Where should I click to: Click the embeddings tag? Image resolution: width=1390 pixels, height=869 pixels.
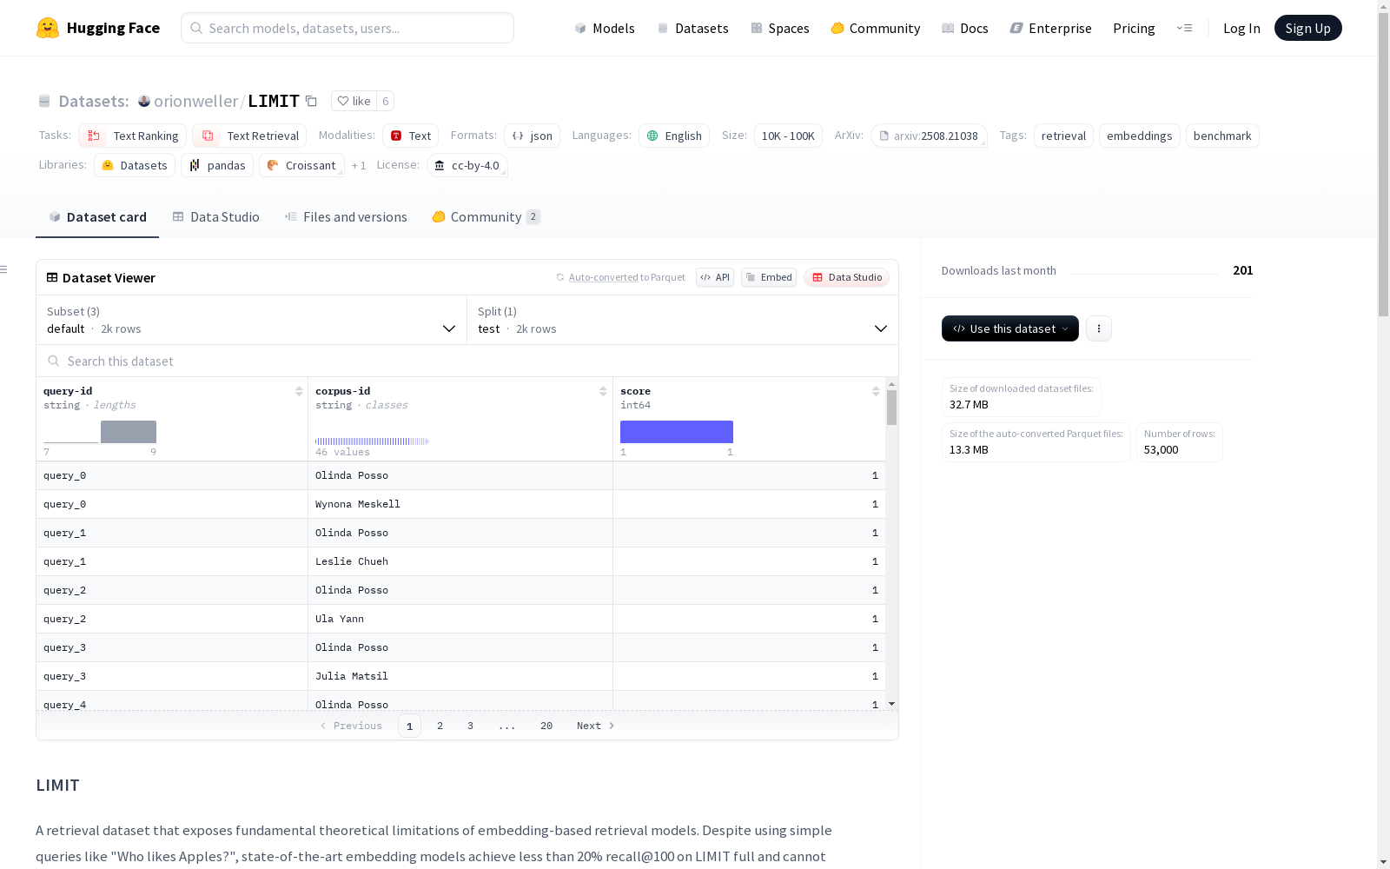pos(1140,136)
